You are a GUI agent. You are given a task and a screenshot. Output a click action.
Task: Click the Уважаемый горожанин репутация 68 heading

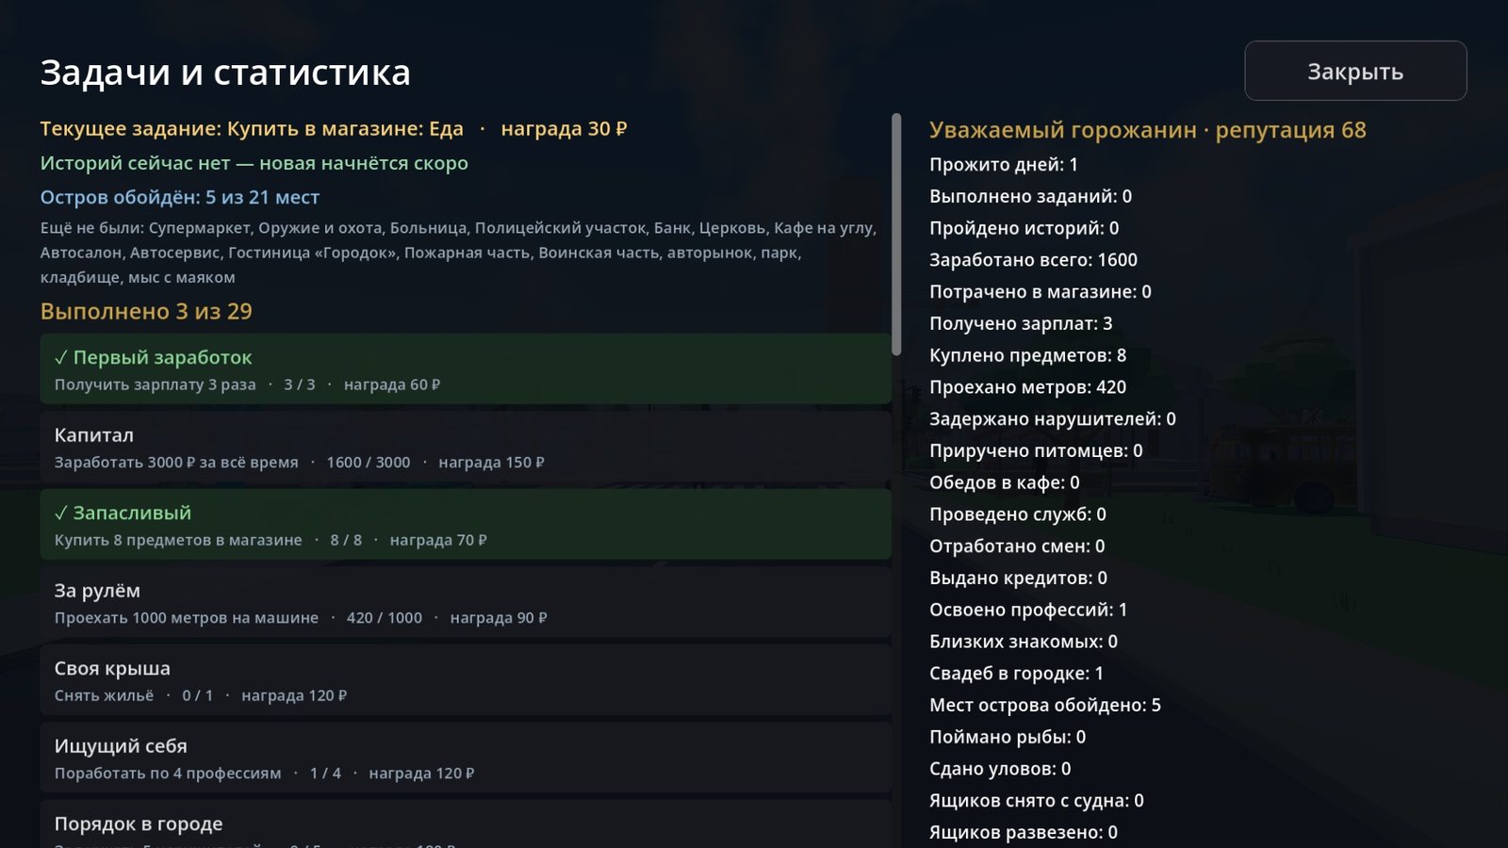pyautogui.click(x=1148, y=130)
